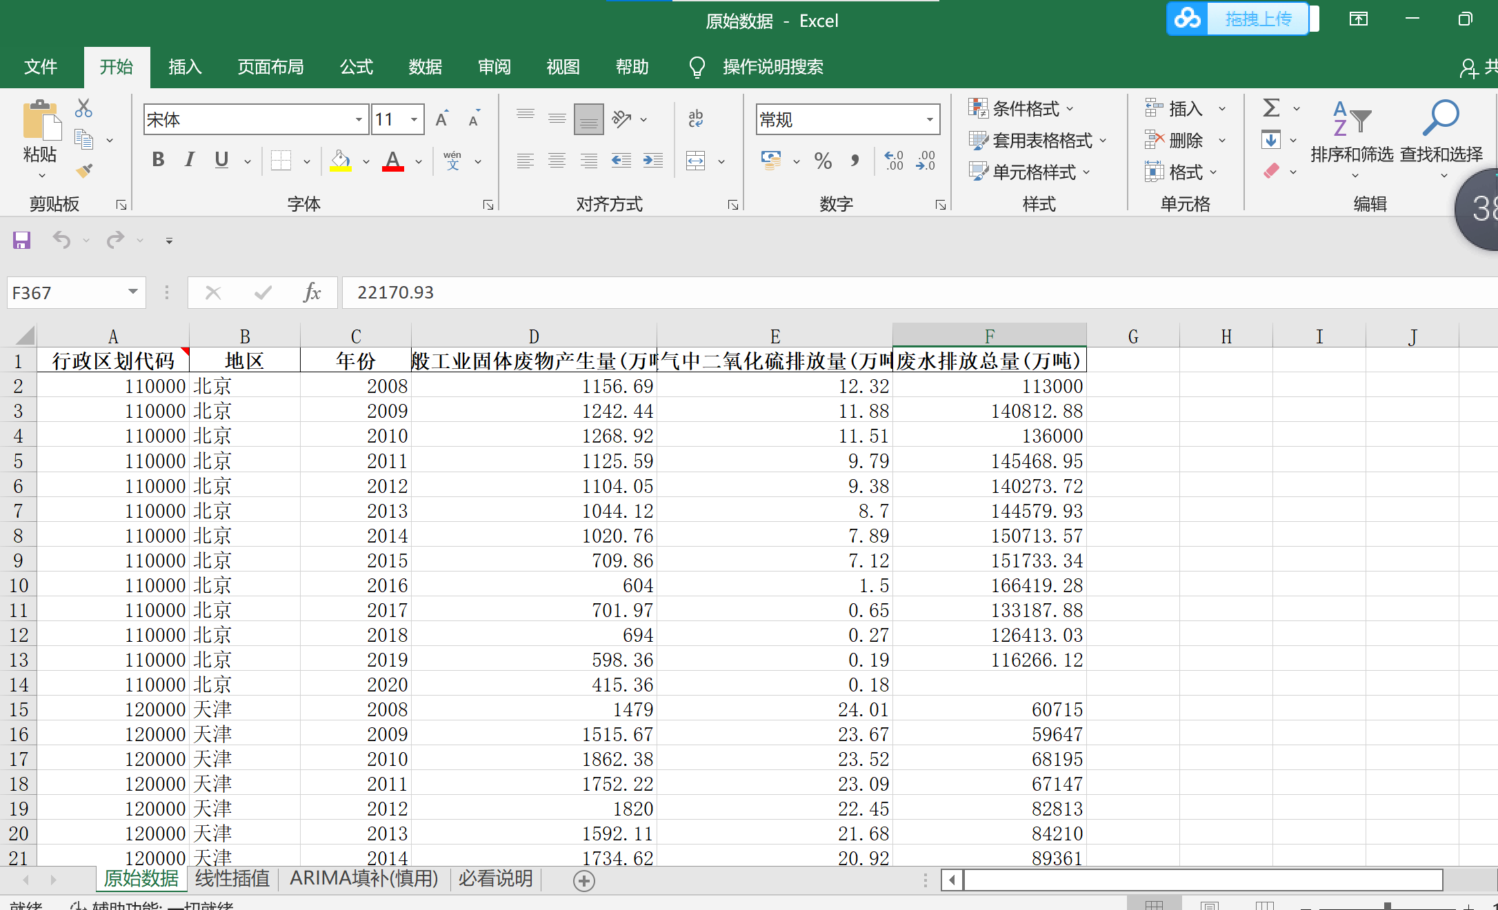The height and width of the screenshot is (910, 1498).
Task: Switch to the 数据 ribbon tab
Action: (426, 67)
